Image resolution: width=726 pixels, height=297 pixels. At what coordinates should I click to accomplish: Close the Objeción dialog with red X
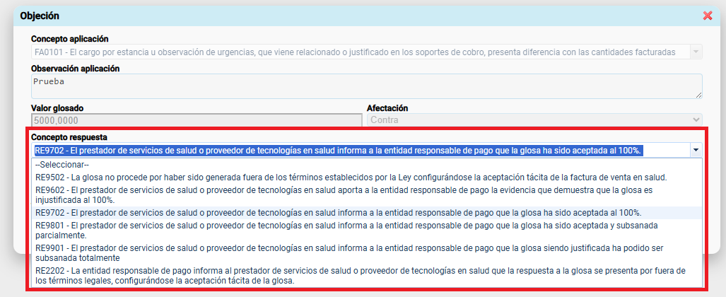coord(708,16)
